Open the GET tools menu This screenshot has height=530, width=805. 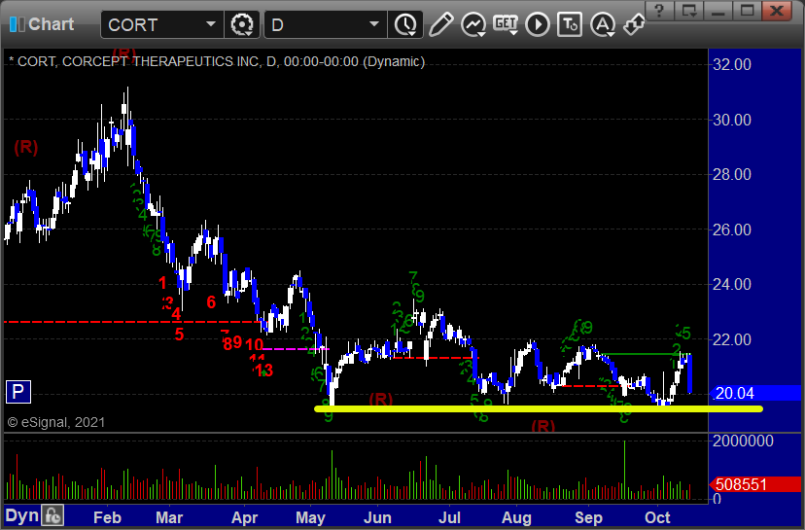[506, 24]
